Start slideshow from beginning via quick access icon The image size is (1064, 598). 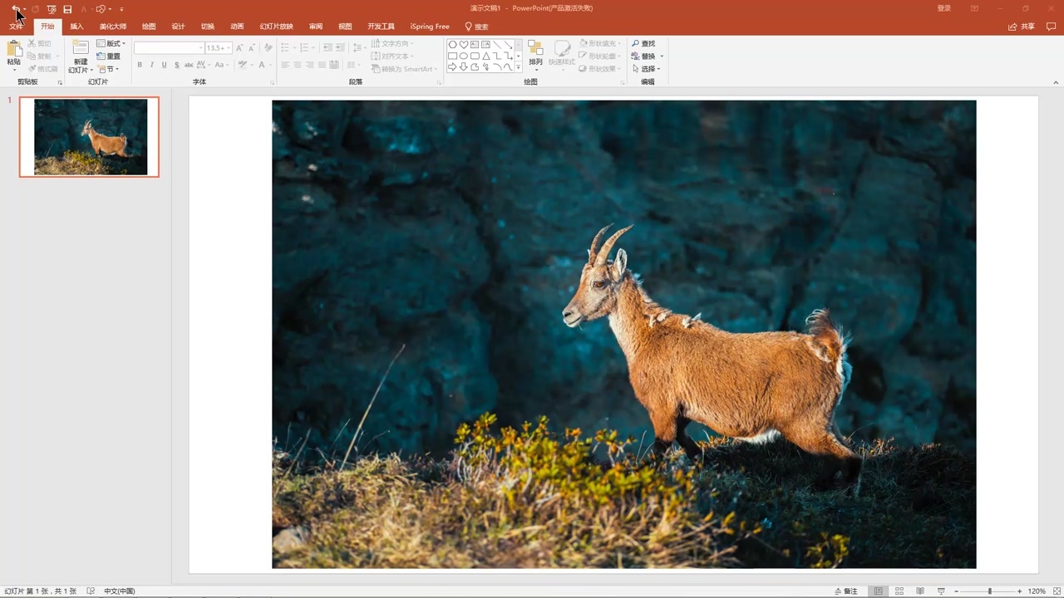(52, 9)
